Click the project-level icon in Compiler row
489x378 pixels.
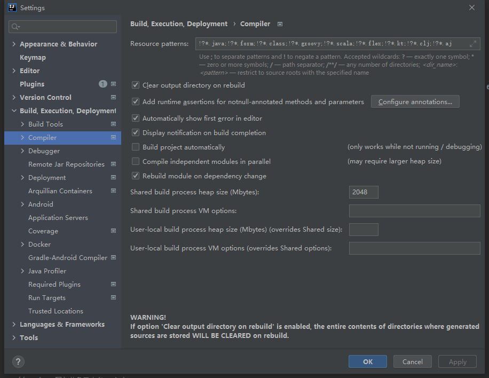(x=114, y=138)
